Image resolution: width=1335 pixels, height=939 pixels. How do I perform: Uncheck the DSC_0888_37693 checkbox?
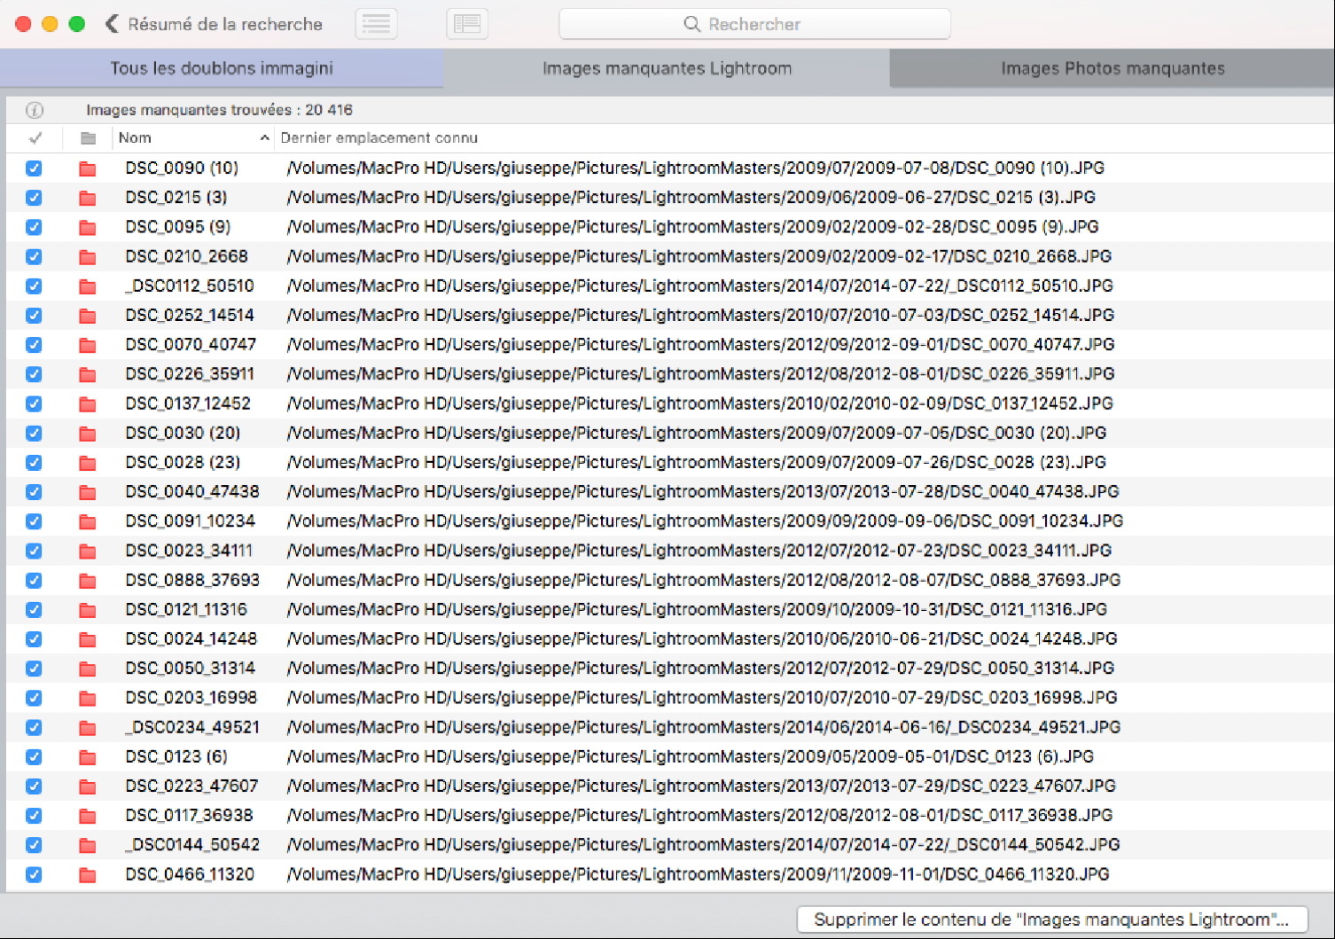click(34, 581)
